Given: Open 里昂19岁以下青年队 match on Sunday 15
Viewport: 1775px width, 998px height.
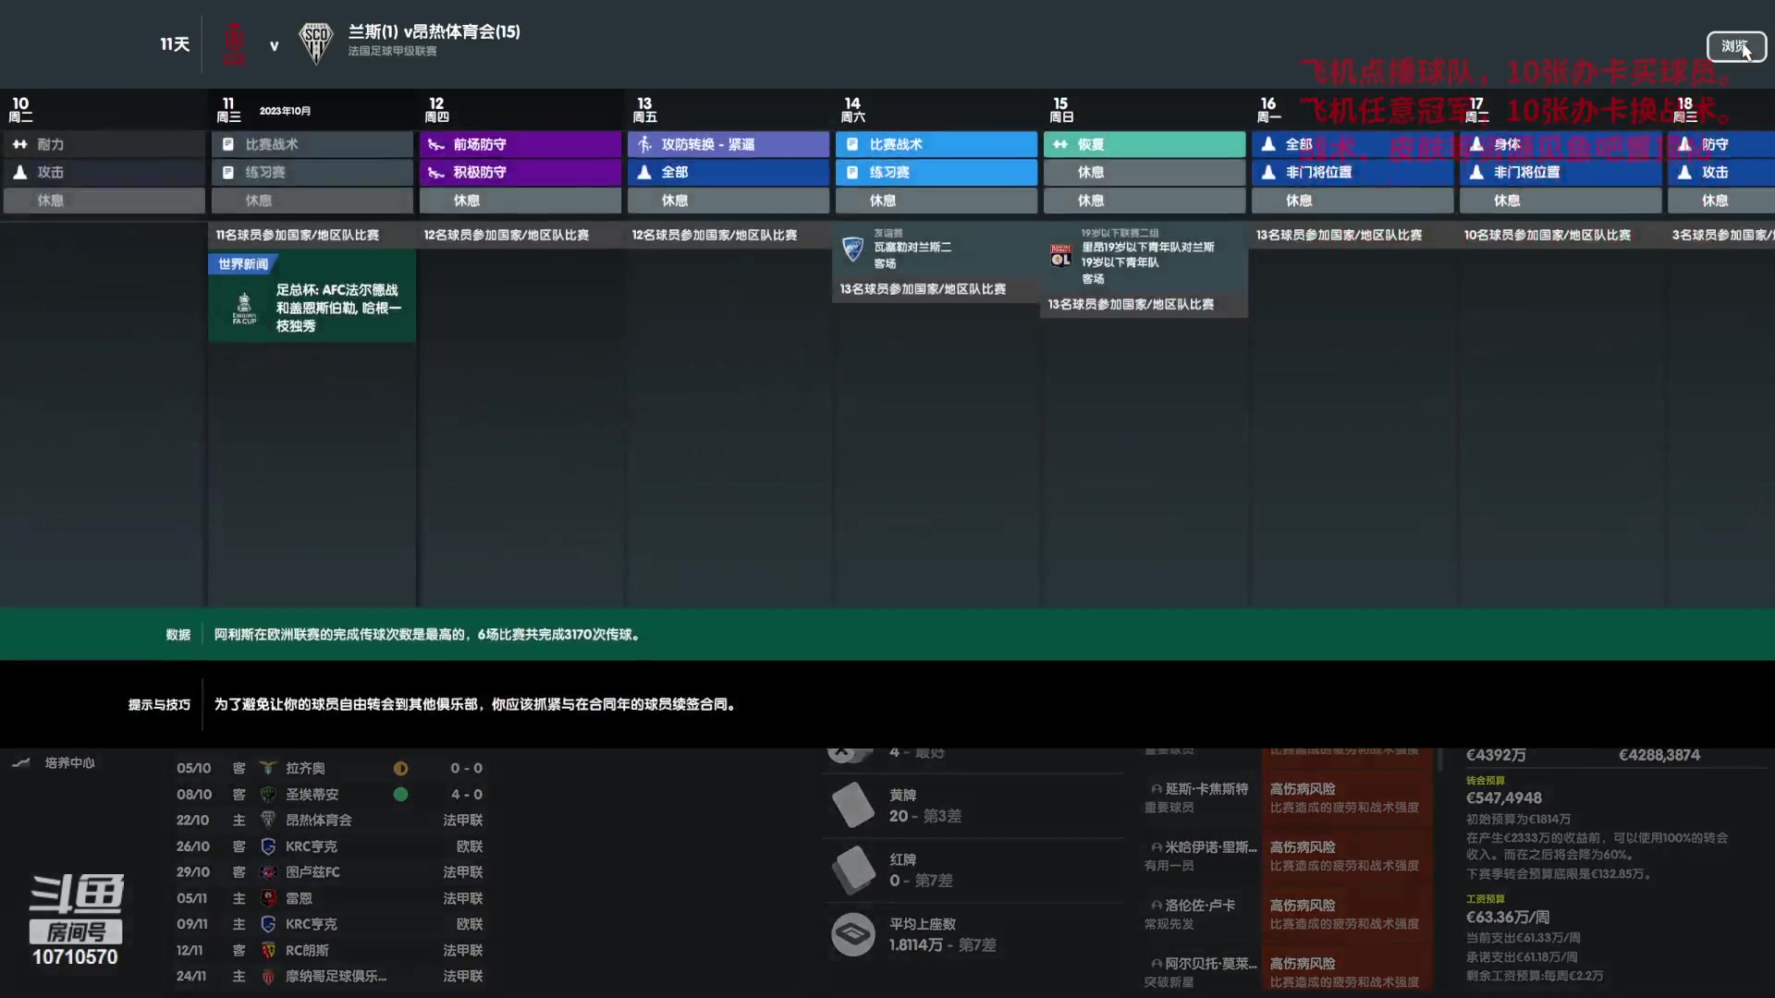Looking at the screenshot, I should pos(1144,257).
